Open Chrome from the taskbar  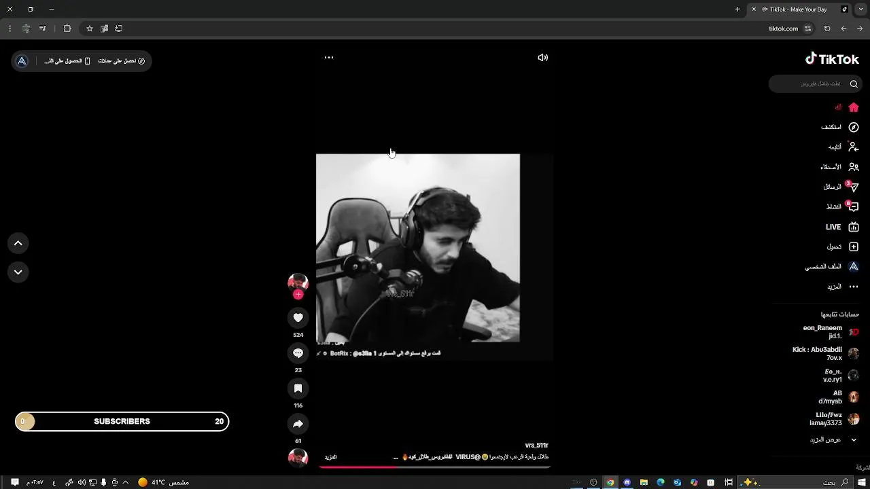[x=610, y=482]
